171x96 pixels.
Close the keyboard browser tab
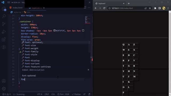coord(124,3)
